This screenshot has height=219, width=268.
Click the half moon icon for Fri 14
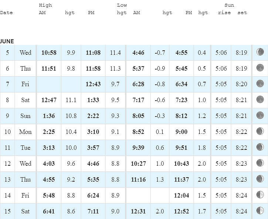coord(260,195)
